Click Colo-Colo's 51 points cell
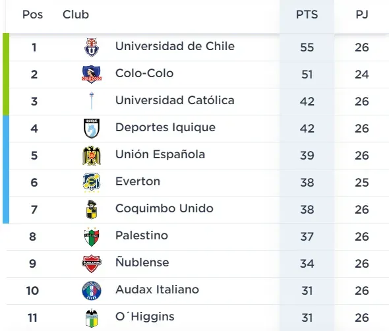Image resolution: width=389 pixels, height=331 pixels. 307,75
